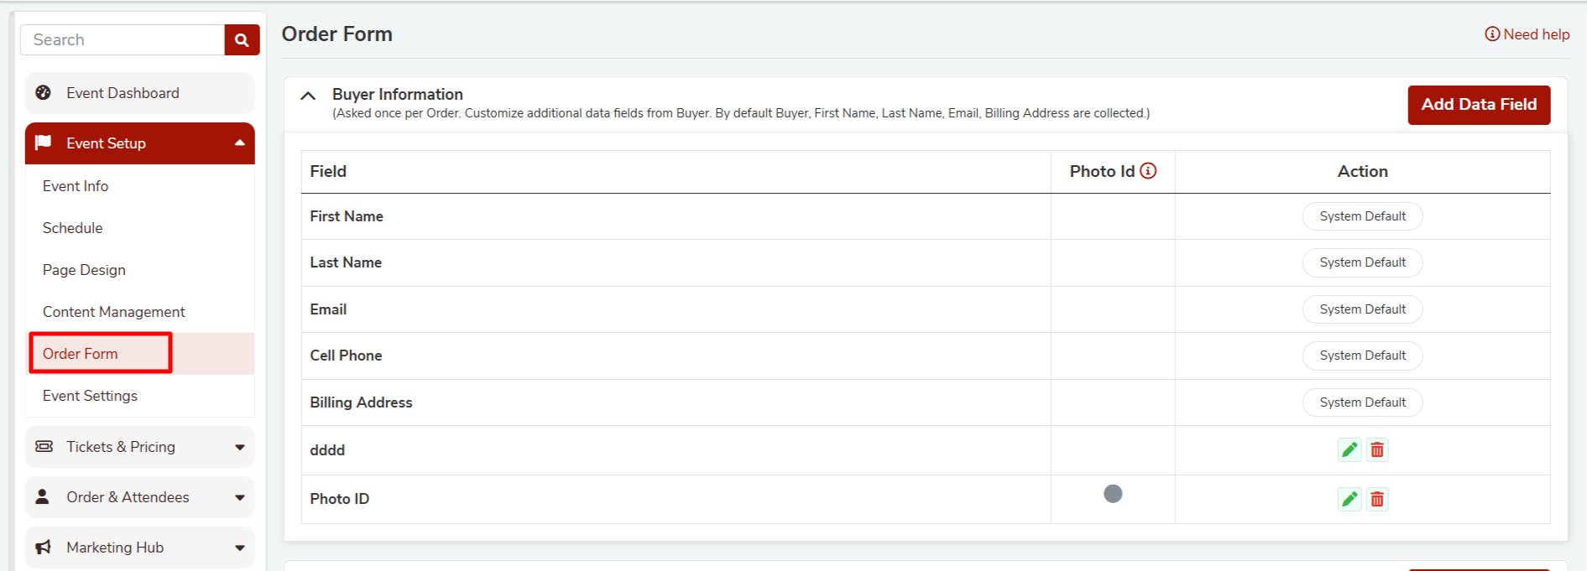Click the Event Setup flag icon

tap(44, 143)
